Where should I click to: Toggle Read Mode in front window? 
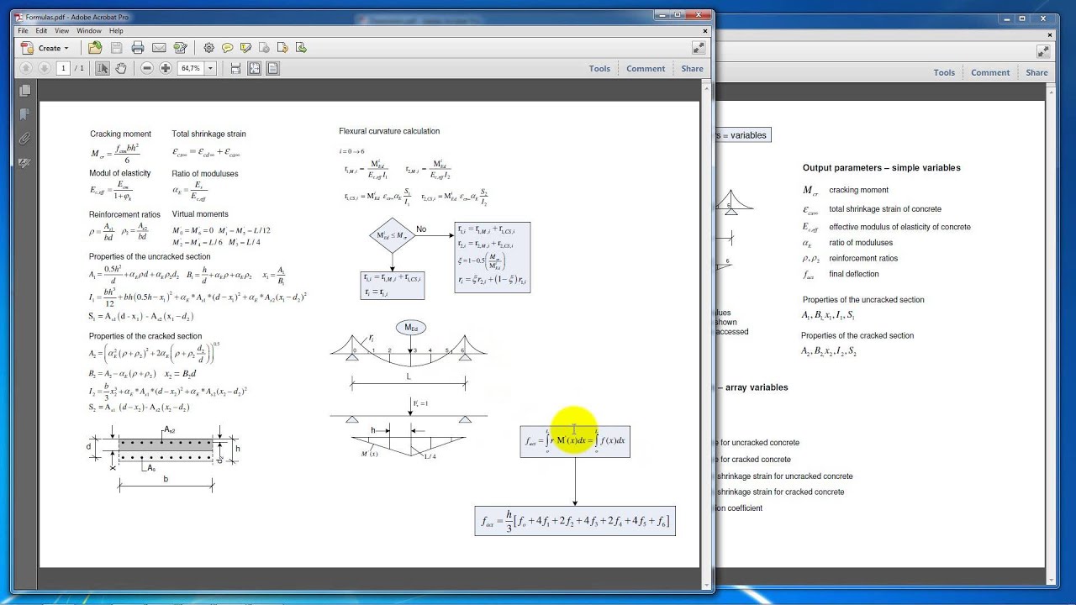(x=699, y=48)
